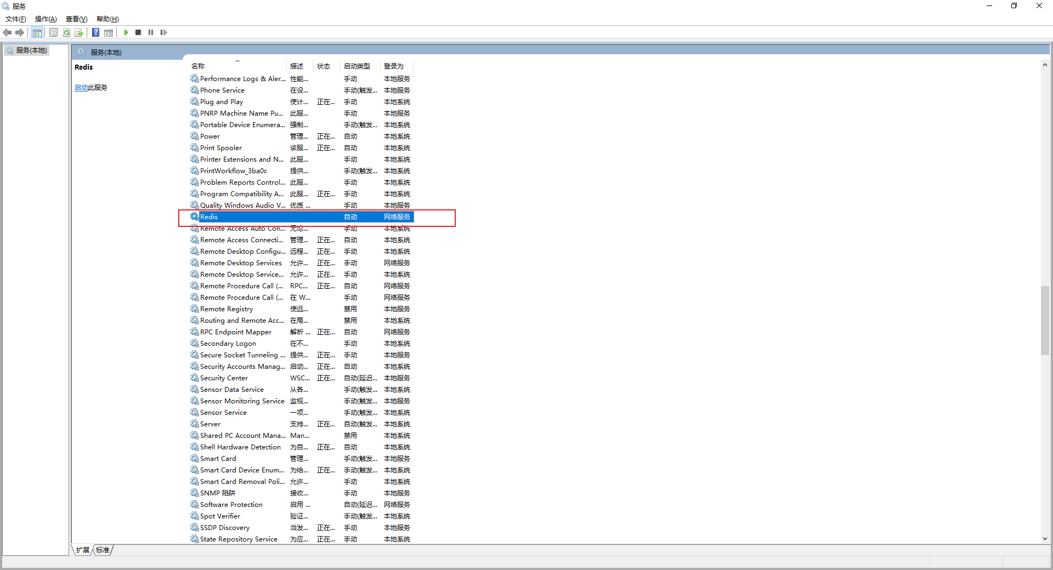1053x570 pixels.
Task: Select the SSDP Discovery service
Action: (302, 528)
